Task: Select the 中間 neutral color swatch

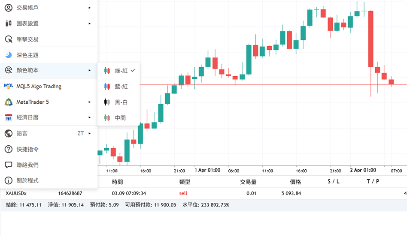Action: coord(107,118)
